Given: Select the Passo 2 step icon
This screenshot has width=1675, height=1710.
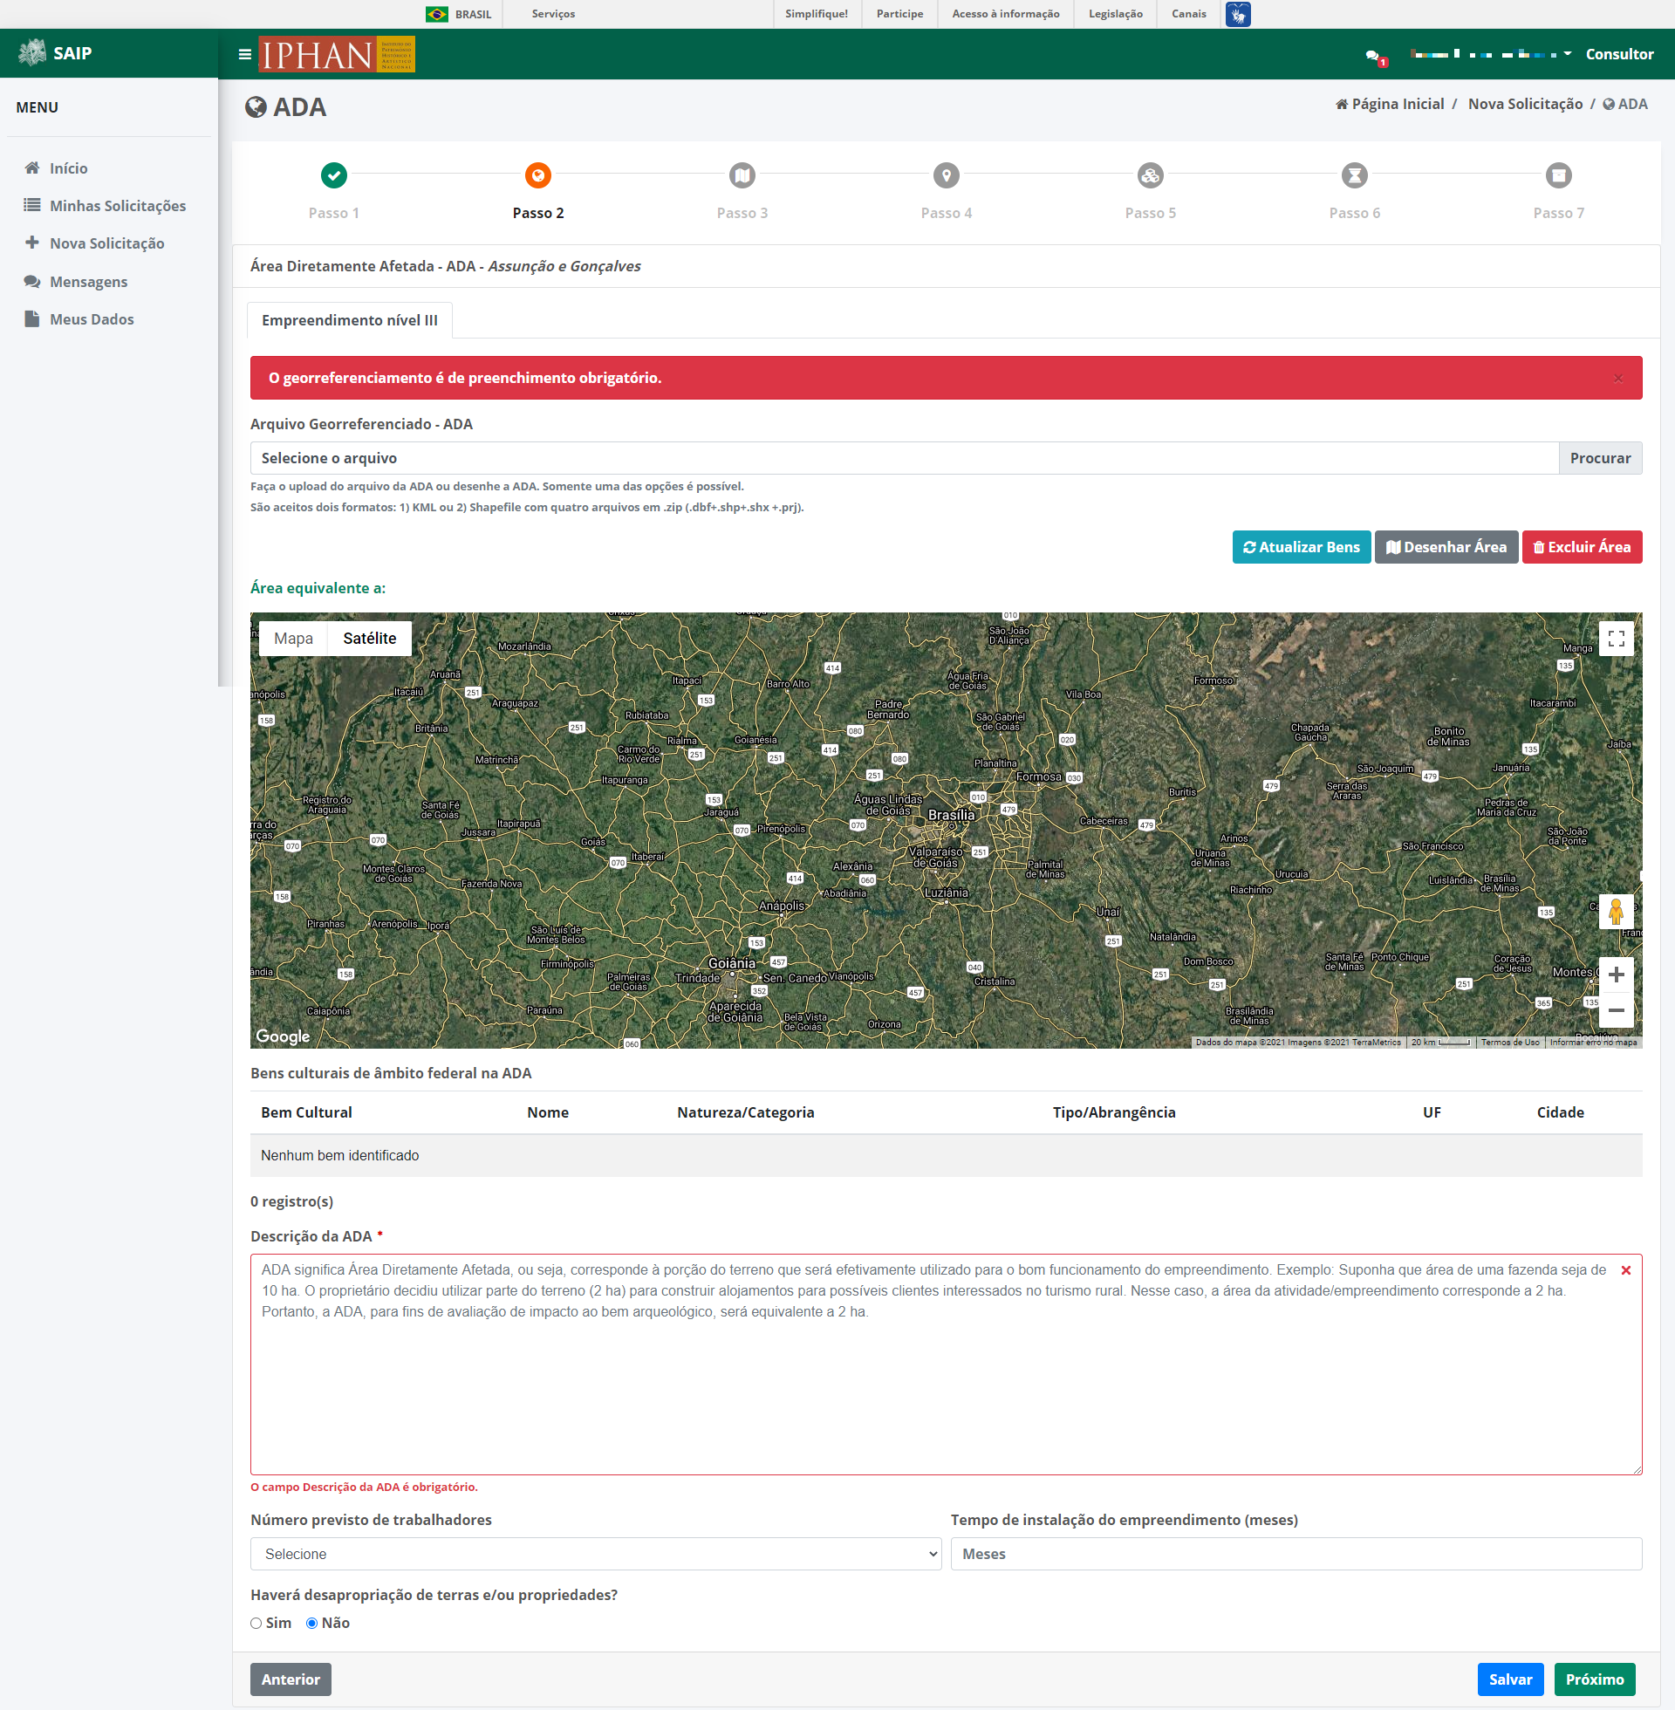Looking at the screenshot, I should tap(537, 175).
